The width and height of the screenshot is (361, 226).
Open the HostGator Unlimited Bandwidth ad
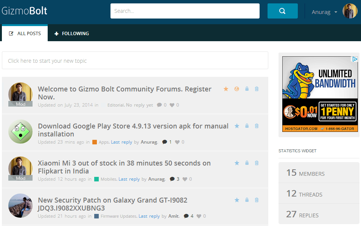320,94
